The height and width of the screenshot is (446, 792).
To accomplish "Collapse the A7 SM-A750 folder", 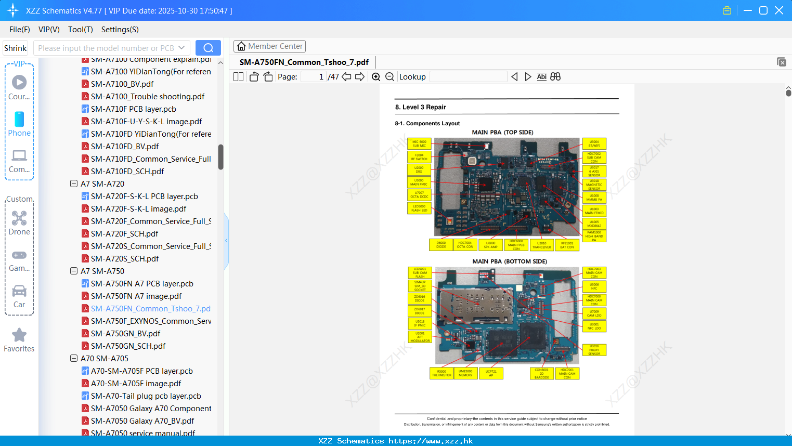I will (74, 271).
